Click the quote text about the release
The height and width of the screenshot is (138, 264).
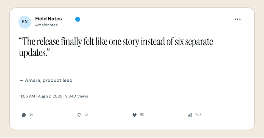[x=116, y=47]
